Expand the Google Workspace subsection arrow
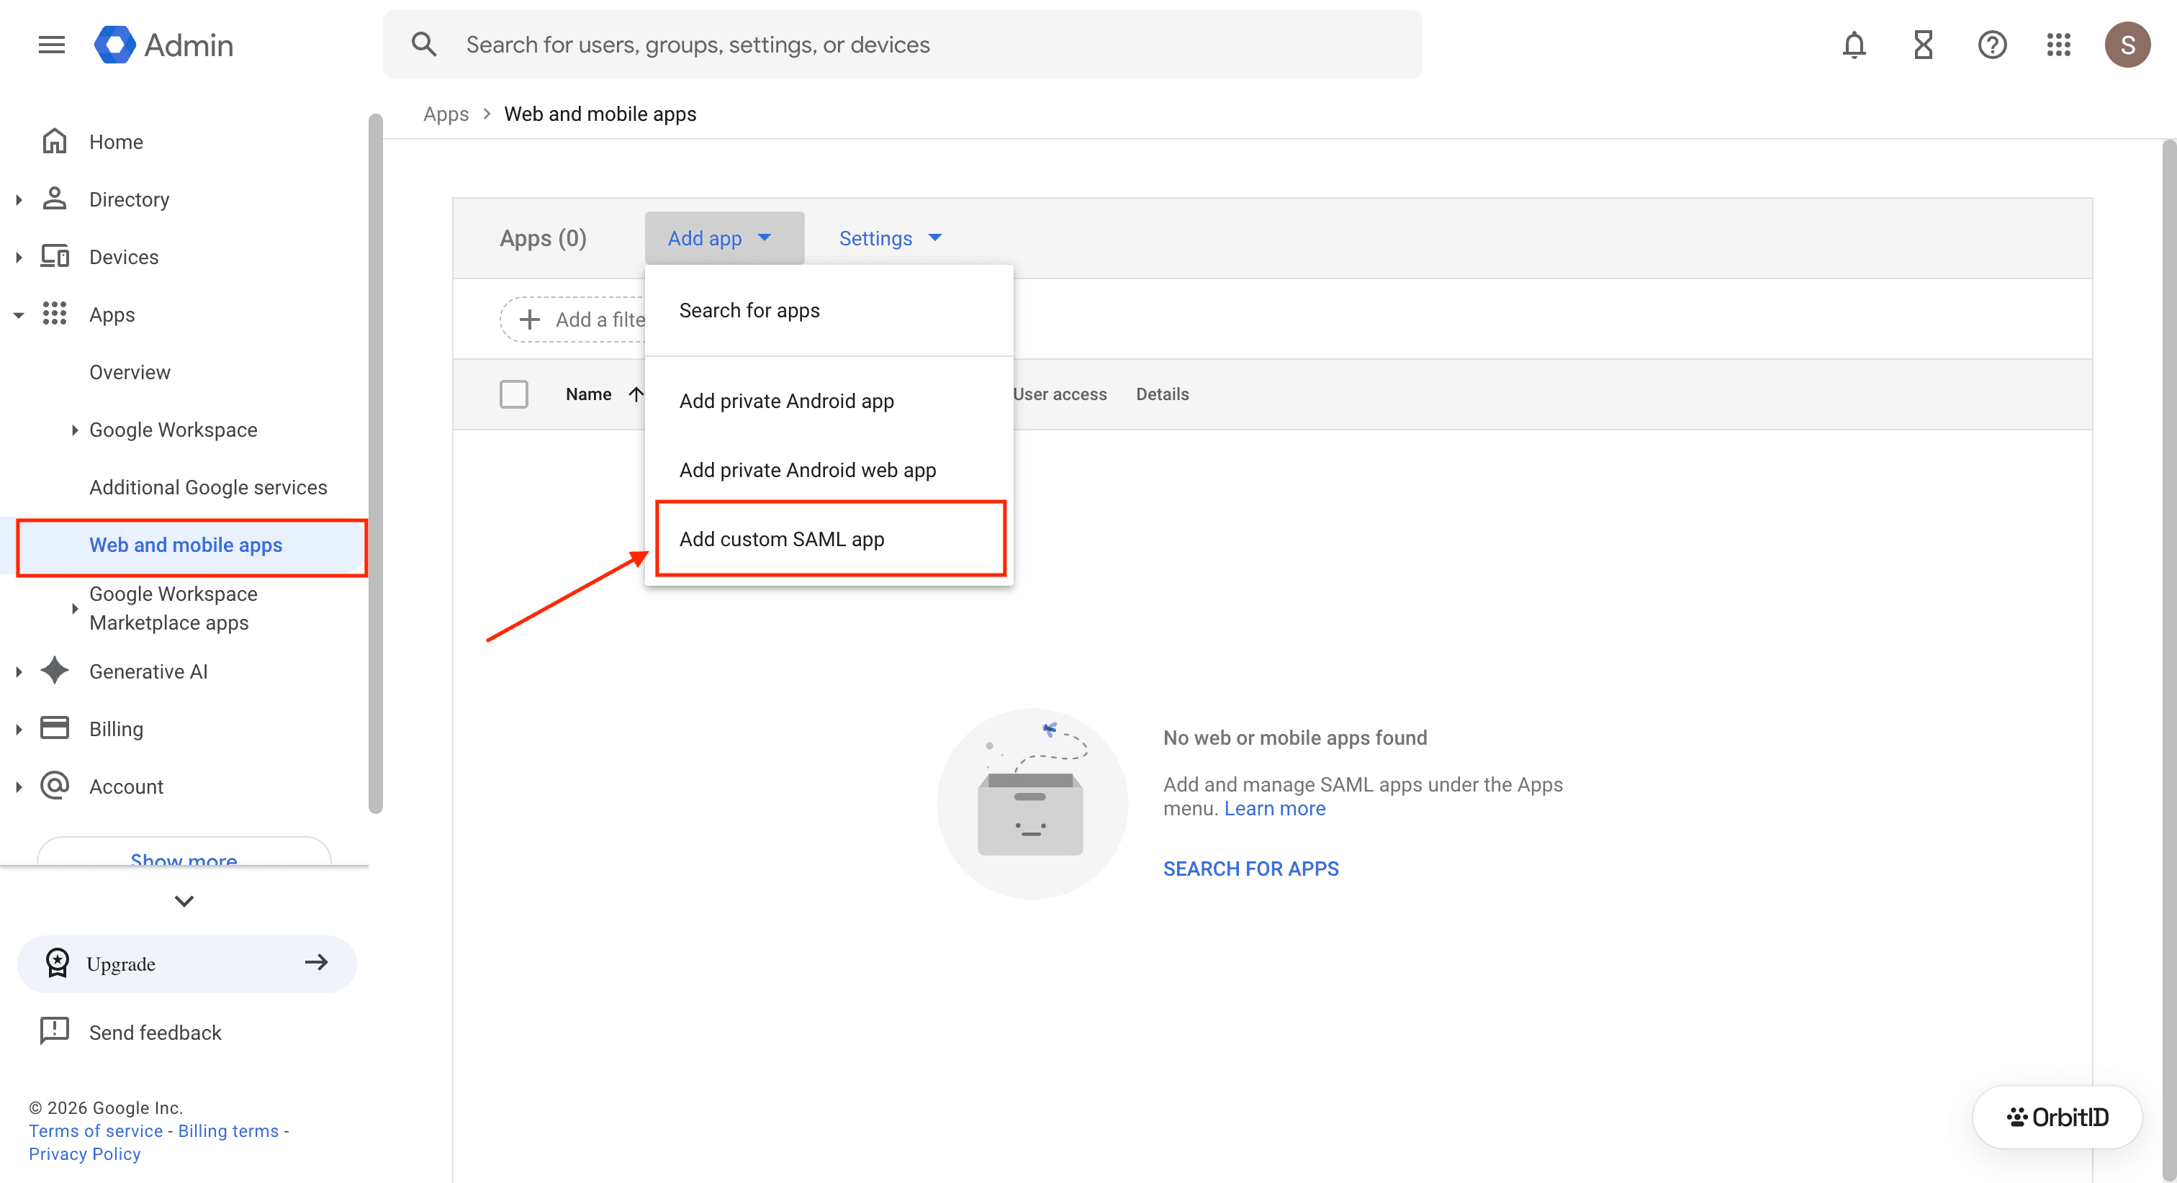The width and height of the screenshot is (2177, 1183). pos(74,430)
